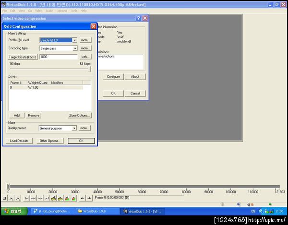Open the Encoding type dropdown
Image resolution: width=288 pixels, height=225 pixels.
coord(74,48)
